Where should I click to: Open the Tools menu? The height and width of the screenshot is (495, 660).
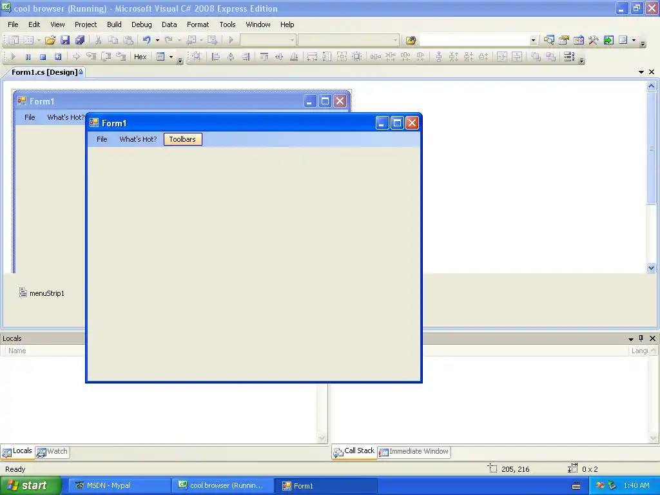pos(228,24)
